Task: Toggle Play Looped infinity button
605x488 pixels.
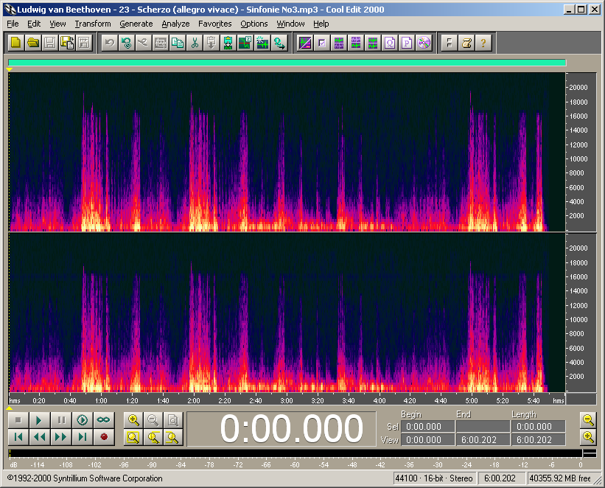Action: pyautogui.click(x=104, y=420)
